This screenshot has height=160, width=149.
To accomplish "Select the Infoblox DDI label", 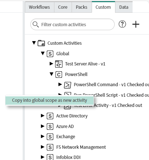I will (68, 157).
